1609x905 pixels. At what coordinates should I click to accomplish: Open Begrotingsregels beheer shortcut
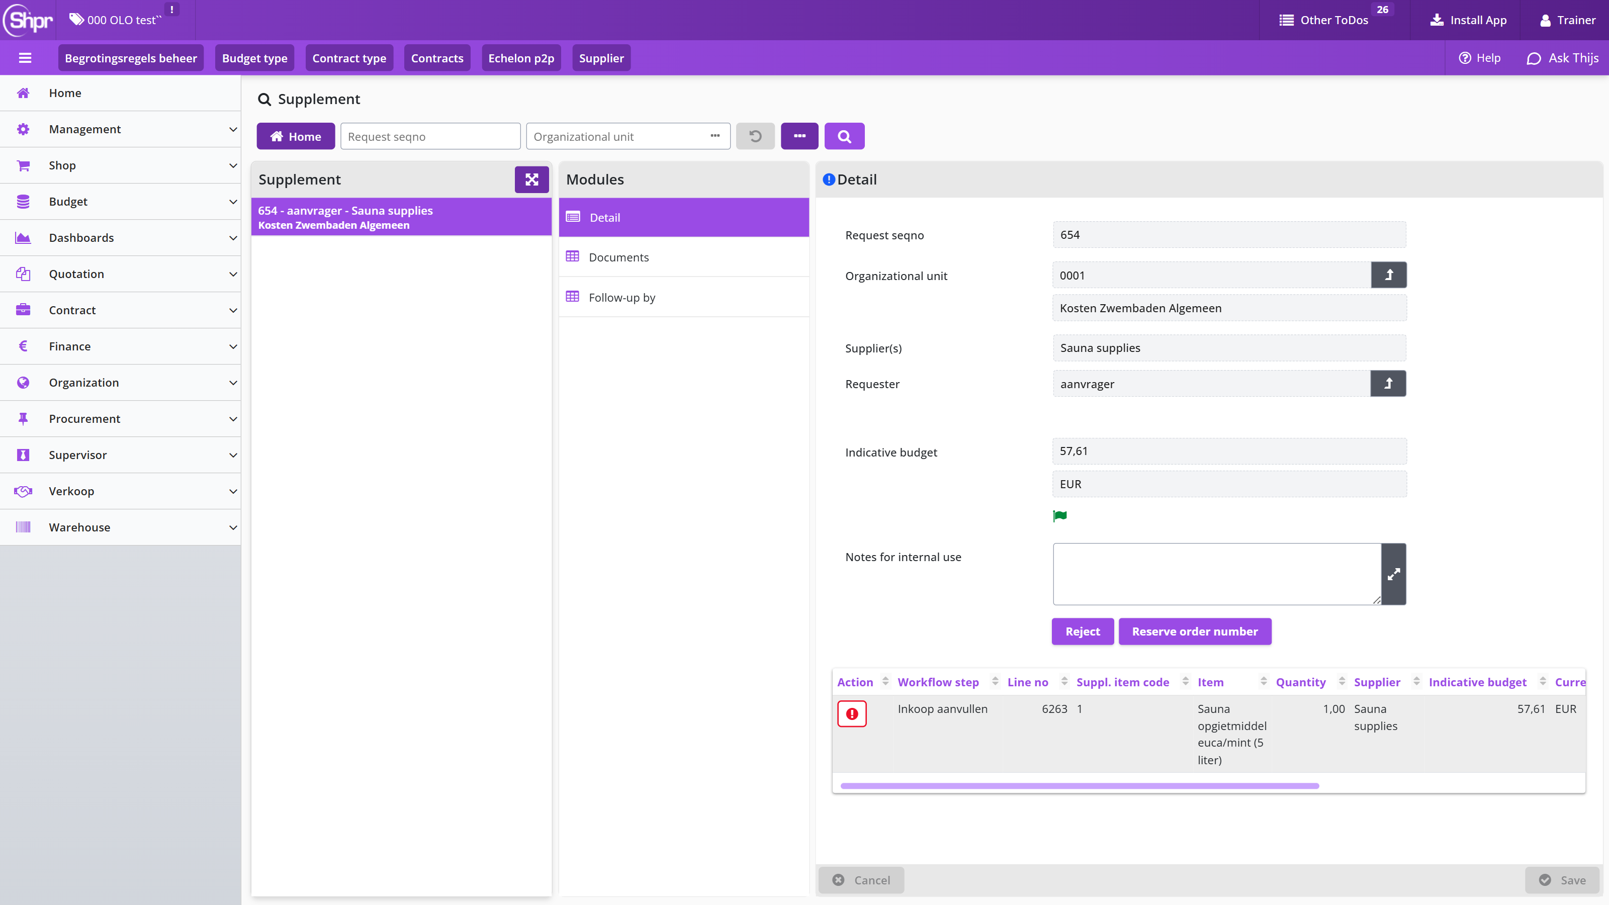click(131, 58)
